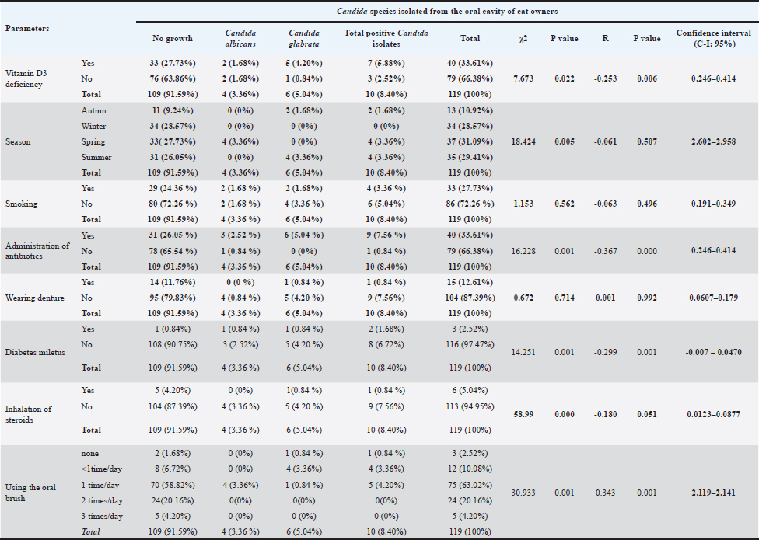Click the Candida albicans column header
Image resolution: width=759 pixels, height=540 pixels.
pyautogui.click(x=240, y=38)
